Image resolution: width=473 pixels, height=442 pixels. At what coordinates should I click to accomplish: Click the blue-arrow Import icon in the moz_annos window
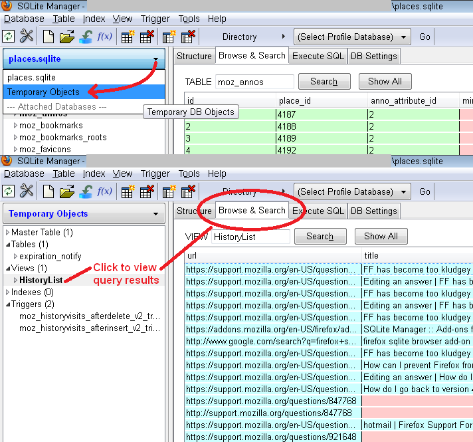point(86,37)
